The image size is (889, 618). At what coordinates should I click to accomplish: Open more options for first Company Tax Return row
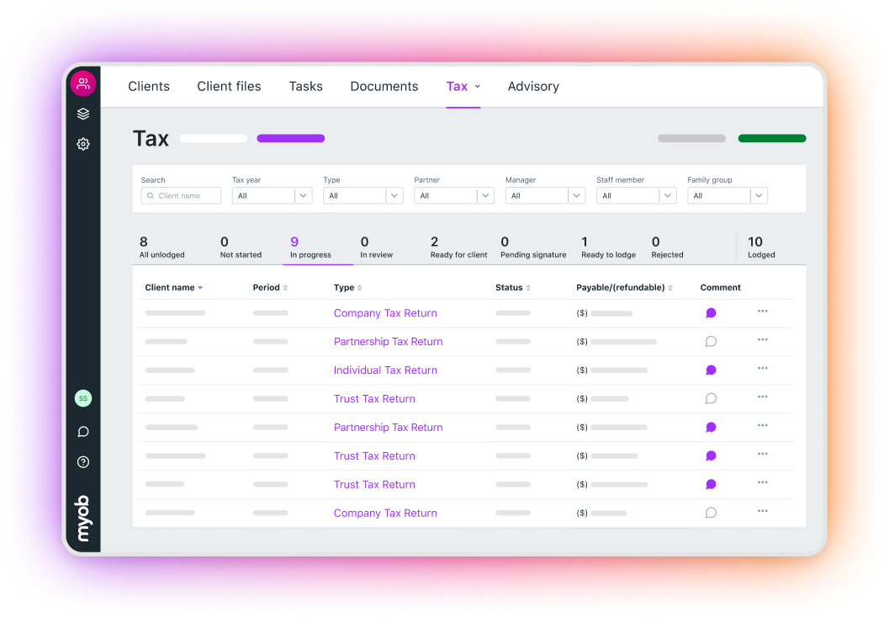coord(763,311)
